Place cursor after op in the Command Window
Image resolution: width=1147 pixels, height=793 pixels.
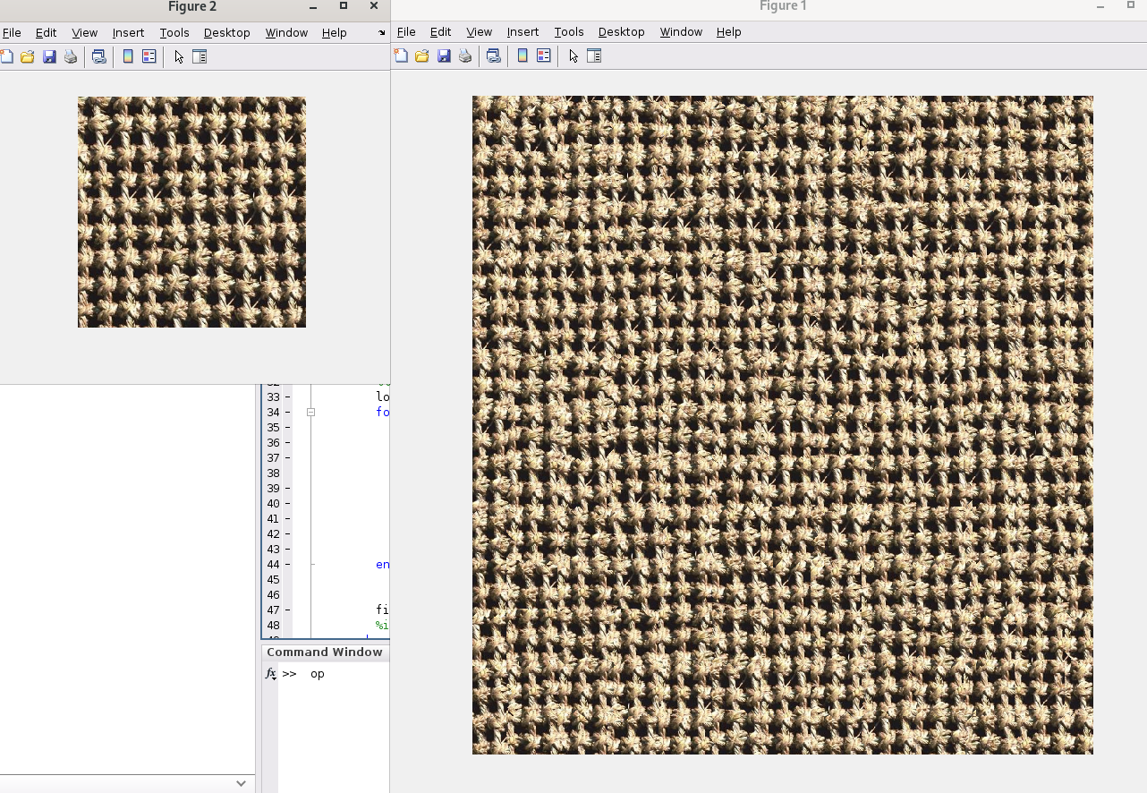coord(326,674)
